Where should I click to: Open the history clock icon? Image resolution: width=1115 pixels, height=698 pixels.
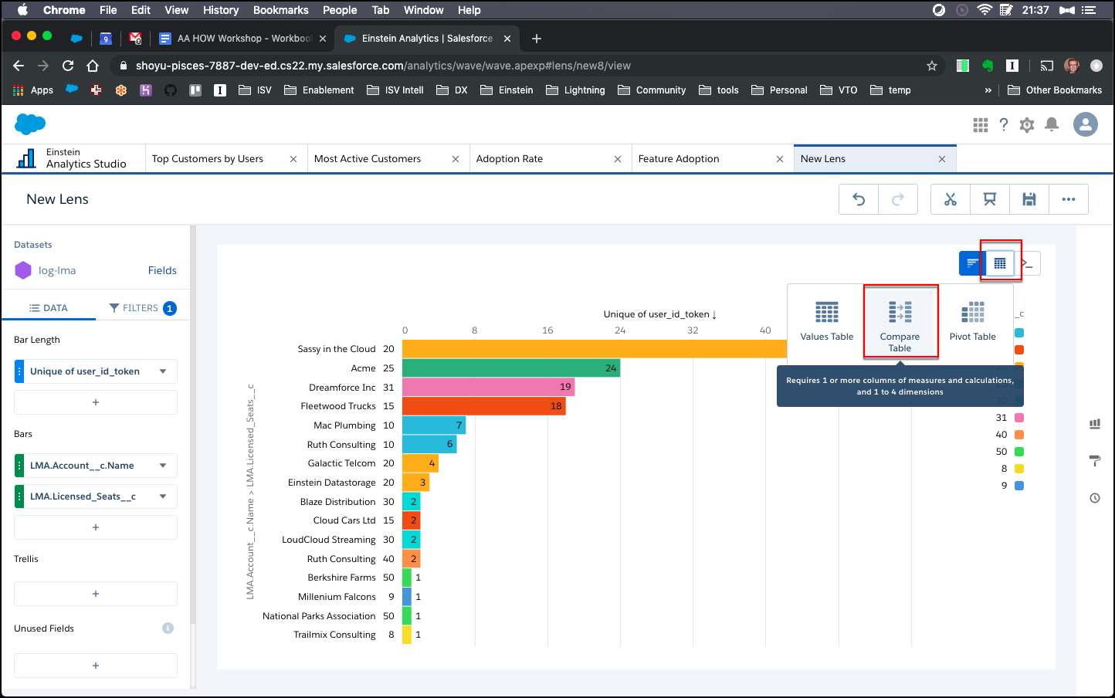click(1095, 498)
